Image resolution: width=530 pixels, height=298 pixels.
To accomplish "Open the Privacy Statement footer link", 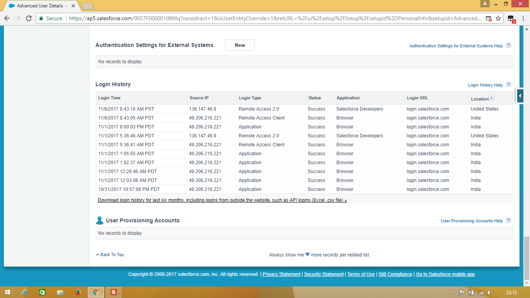I will point(281,274).
